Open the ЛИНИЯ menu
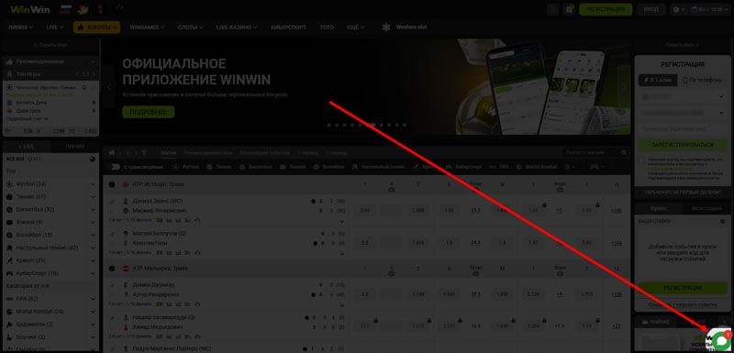The image size is (734, 353). coord(20,28)
